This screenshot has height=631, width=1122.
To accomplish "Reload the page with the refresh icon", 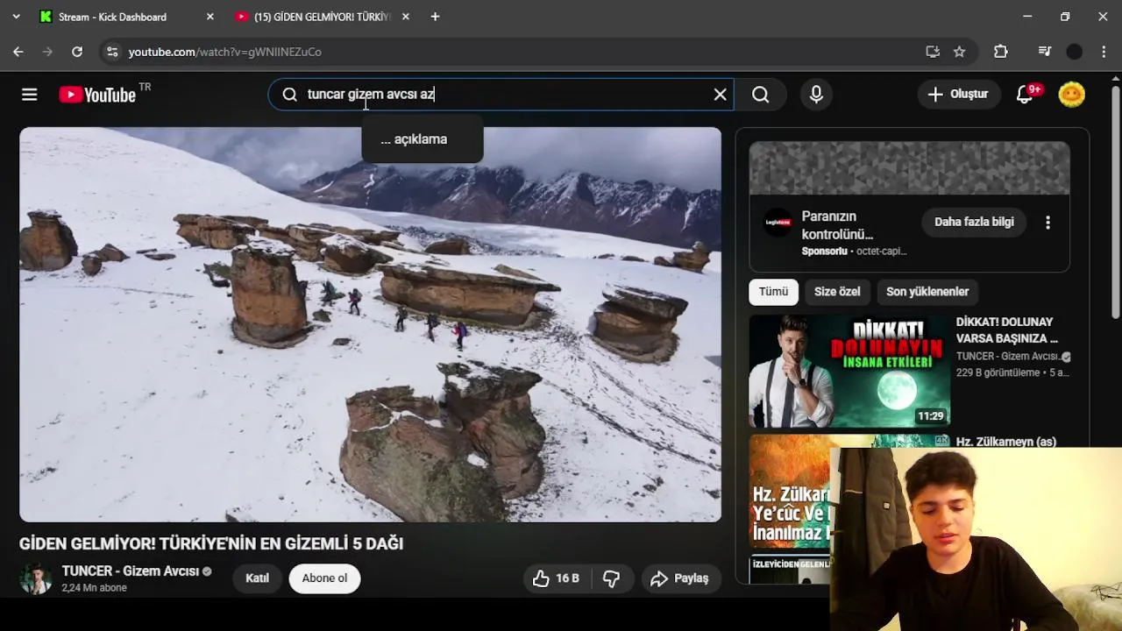I will click(77, 52).
